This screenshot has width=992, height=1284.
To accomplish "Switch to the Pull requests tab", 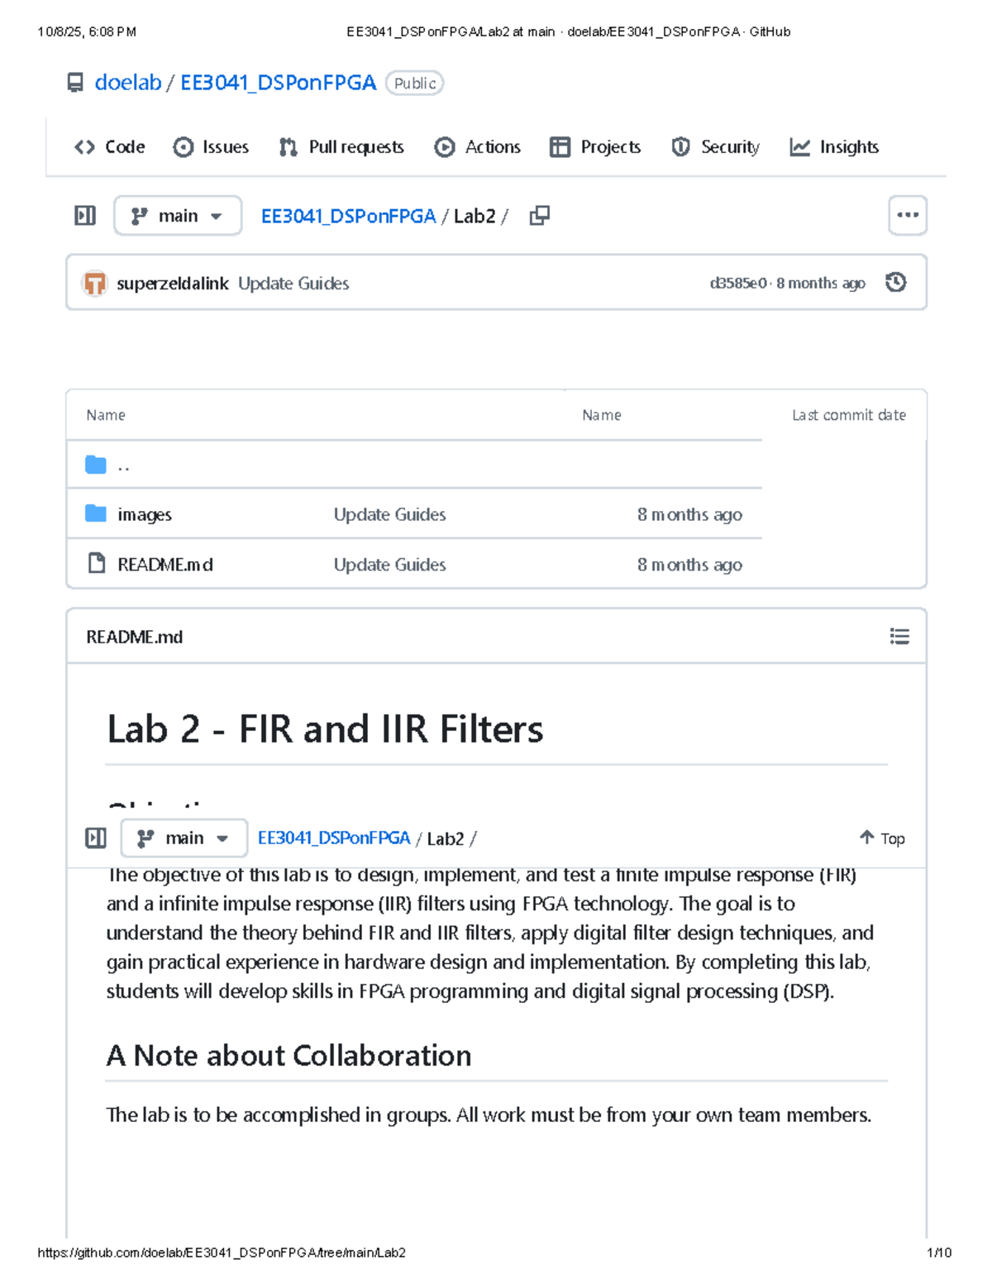I will click(341, 147).
